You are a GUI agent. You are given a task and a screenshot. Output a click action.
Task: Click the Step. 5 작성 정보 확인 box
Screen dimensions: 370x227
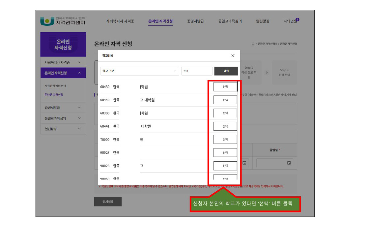tap(249, 73)
